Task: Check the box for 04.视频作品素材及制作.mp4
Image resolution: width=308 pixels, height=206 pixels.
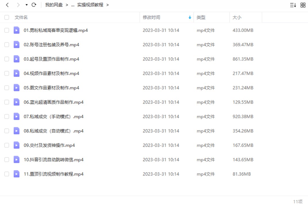Action: click(7, 73)
